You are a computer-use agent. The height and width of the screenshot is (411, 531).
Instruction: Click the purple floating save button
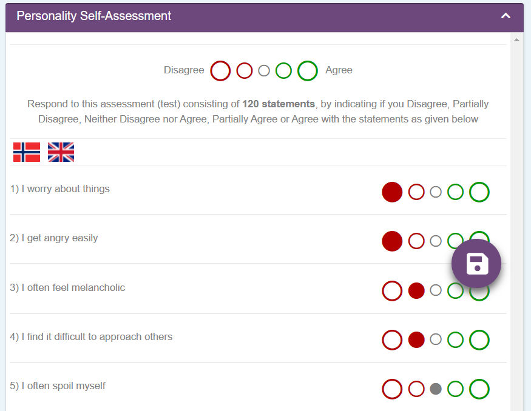point(476,264)
